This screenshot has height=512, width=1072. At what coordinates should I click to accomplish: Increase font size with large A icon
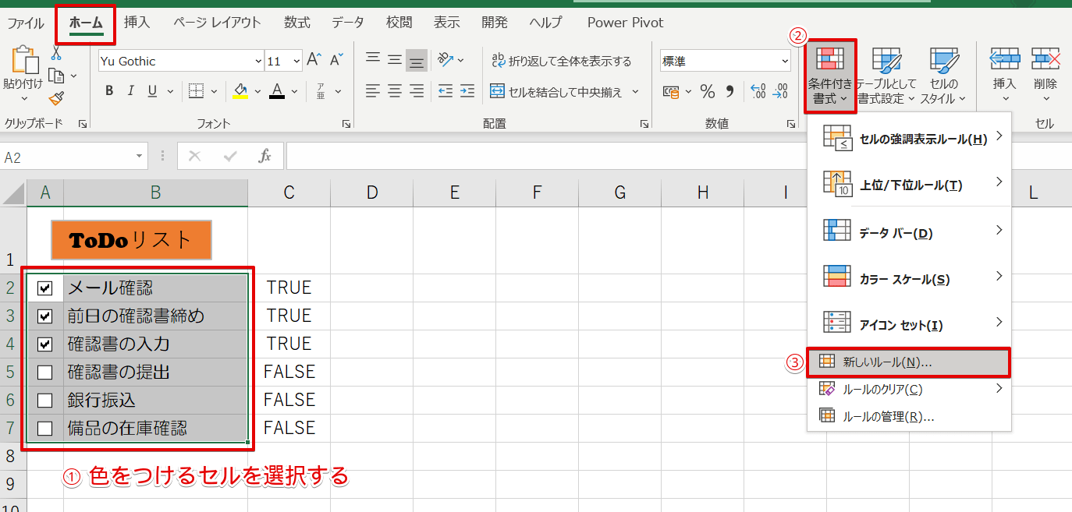(x=314, y=61)
